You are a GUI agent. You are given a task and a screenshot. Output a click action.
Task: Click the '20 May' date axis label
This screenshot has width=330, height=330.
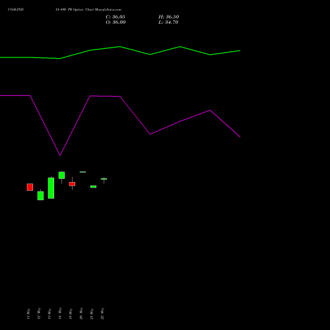point(81,313)
